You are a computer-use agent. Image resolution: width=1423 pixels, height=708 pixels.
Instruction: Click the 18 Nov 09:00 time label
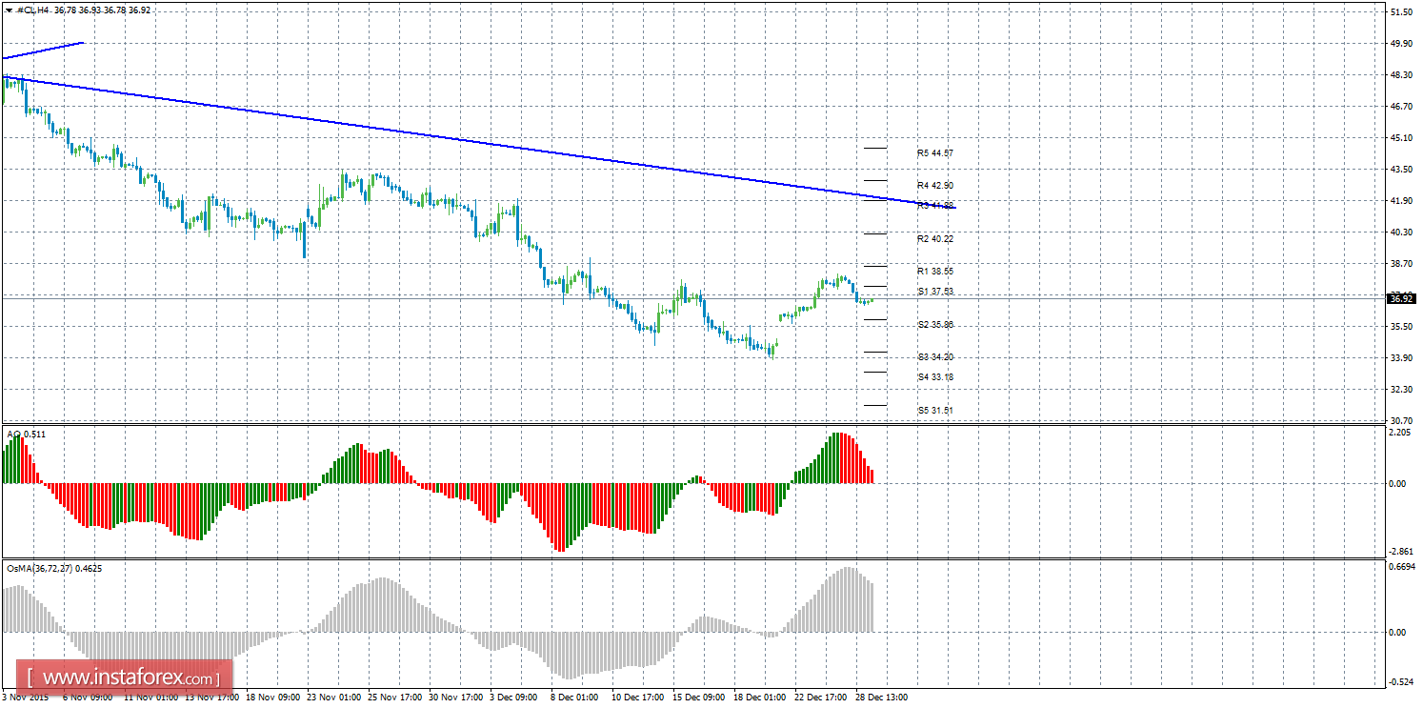(271, 698)
